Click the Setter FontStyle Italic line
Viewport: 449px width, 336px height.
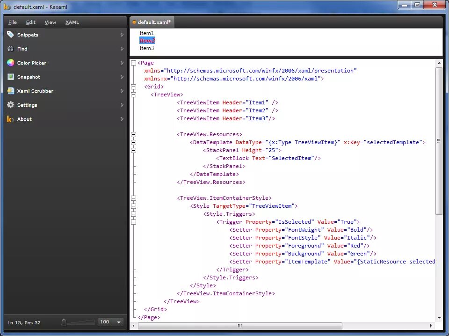coord(303,238)
